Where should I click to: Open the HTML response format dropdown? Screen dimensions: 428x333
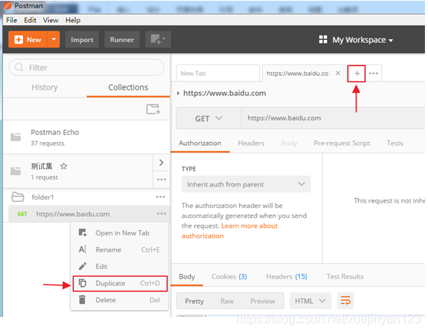point(311,301)
